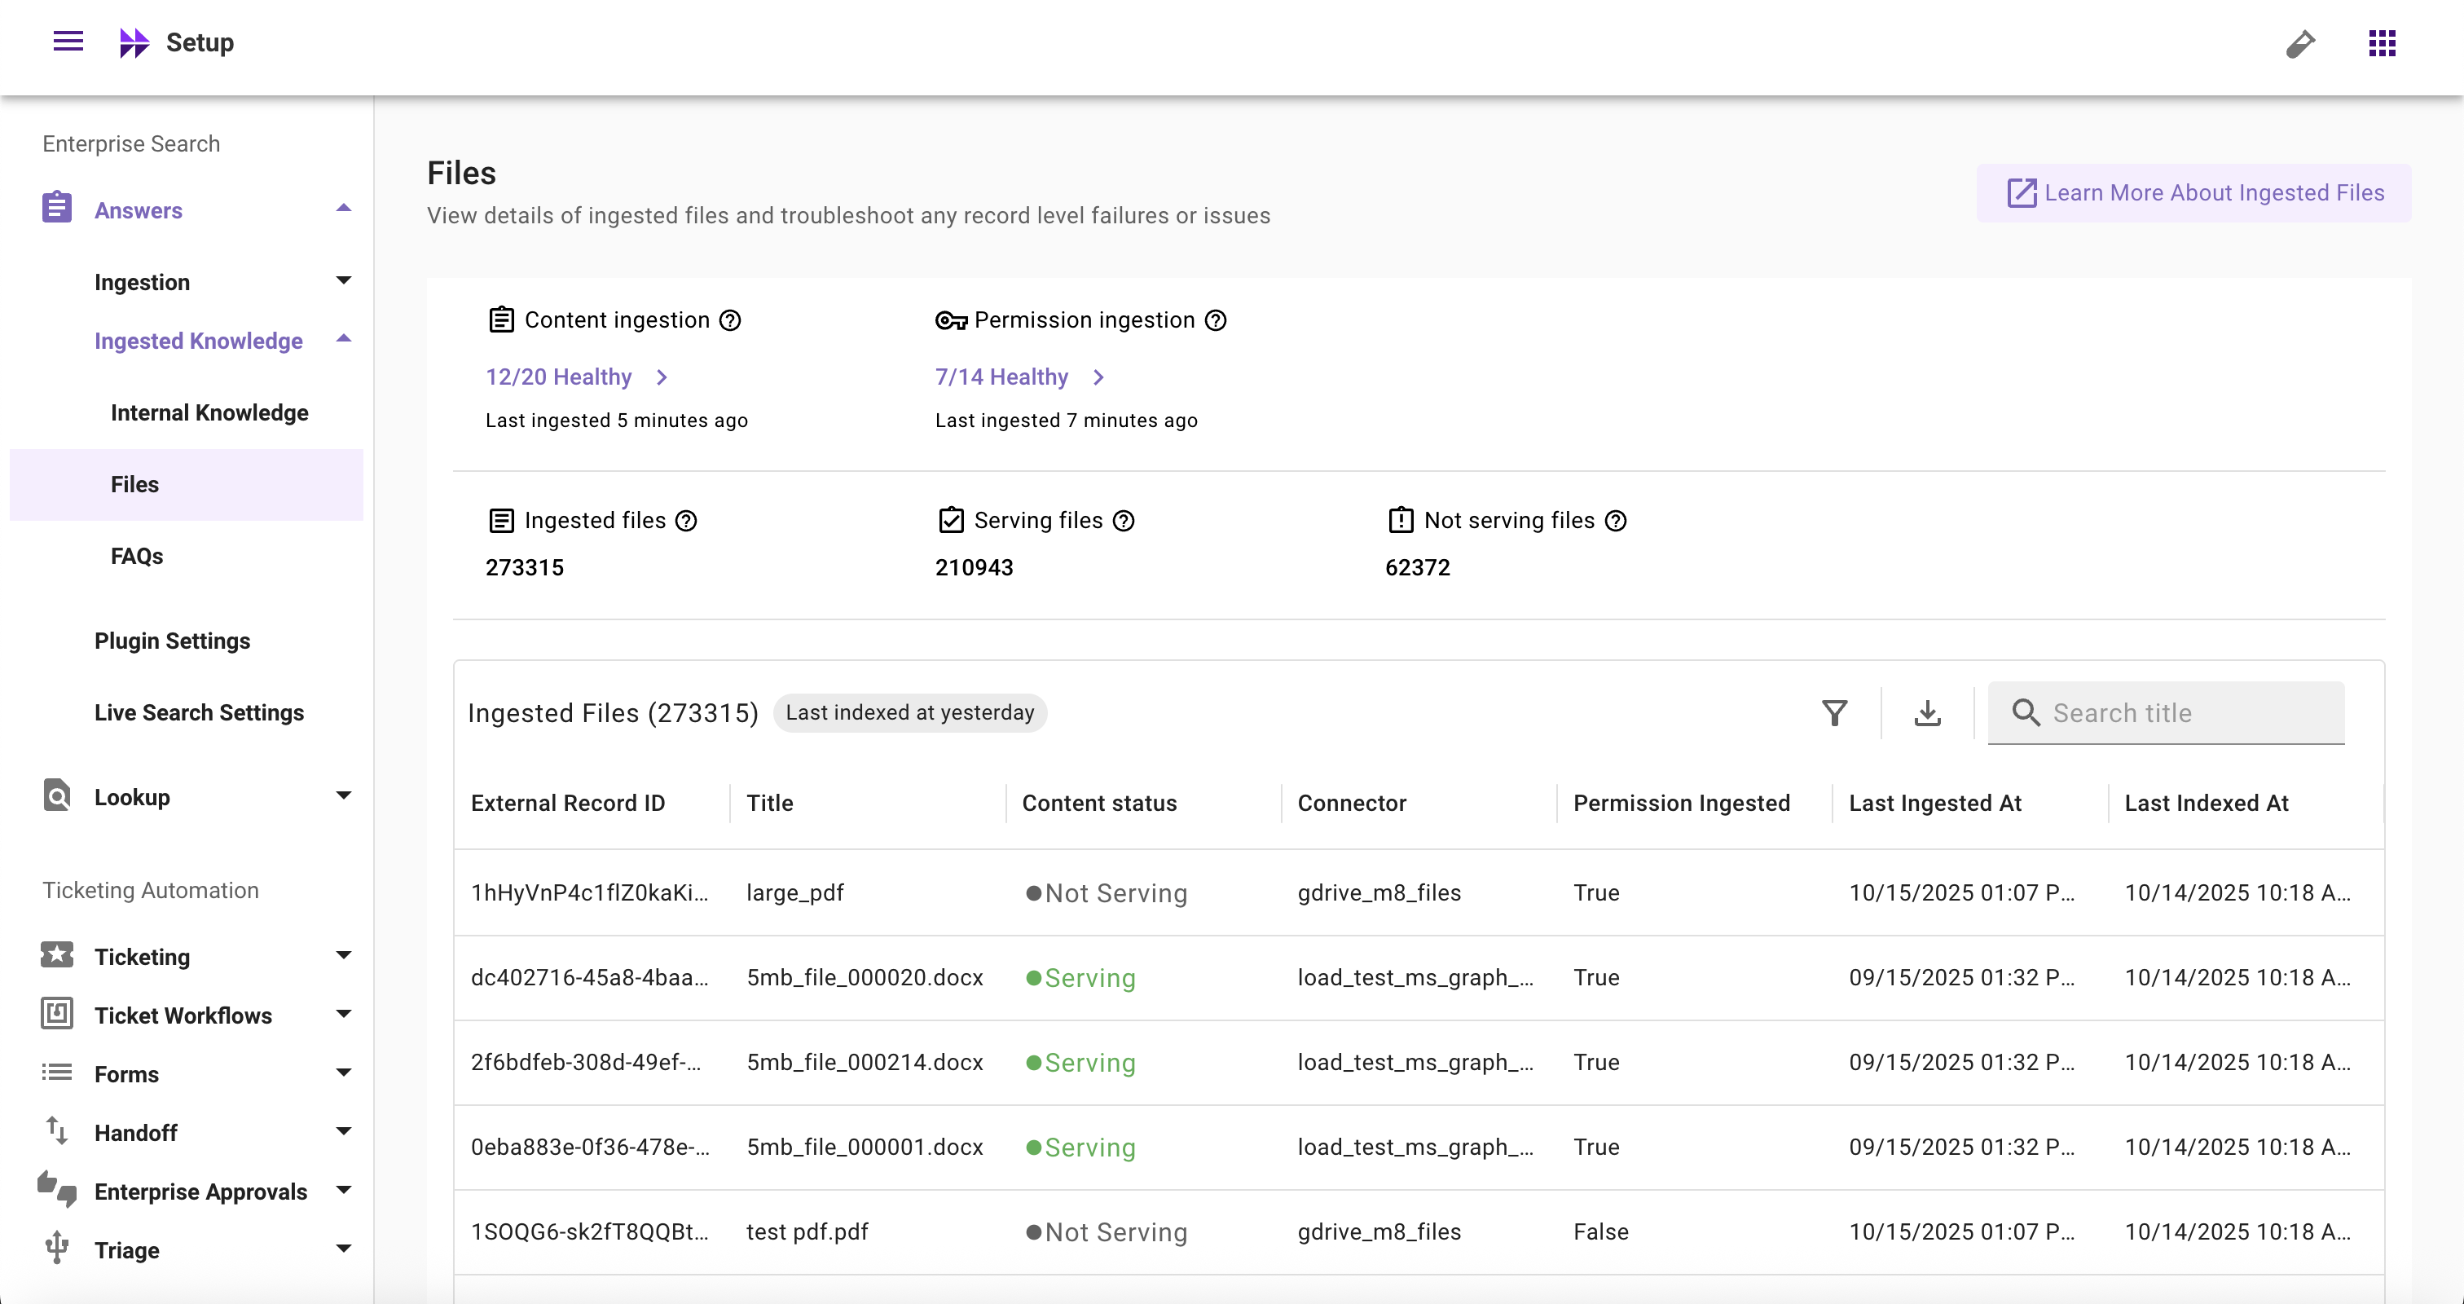The image size is (2464, 1304).
Task: Collapse the Ingested Knowledge section
Action: pyautogui.click(x=343, y=340)
